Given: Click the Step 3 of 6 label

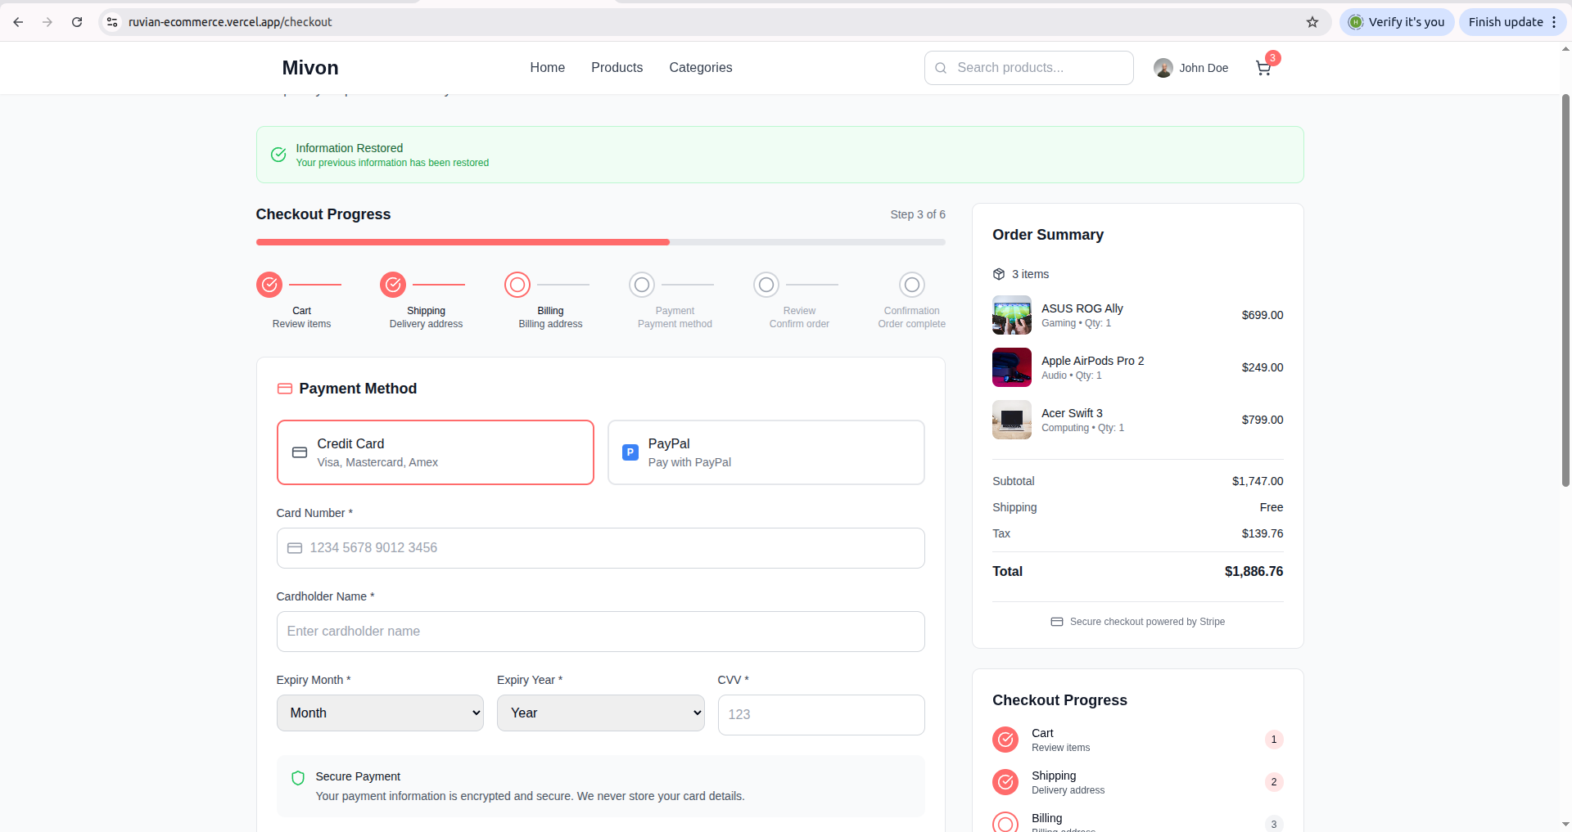Looking at the screenshot, I should (x=918, y=214).
